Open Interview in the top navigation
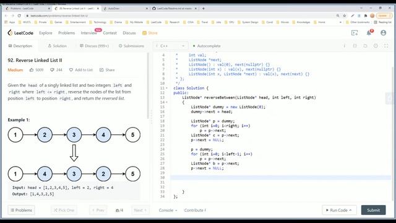This screenshot has height=223, width=396. (x=89, y=33)
